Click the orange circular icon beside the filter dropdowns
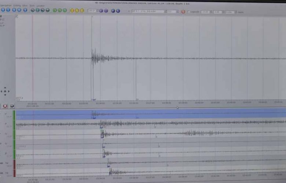Image resolution: width=286 pixels, height=183 pixels. click(x=183, y=11)
